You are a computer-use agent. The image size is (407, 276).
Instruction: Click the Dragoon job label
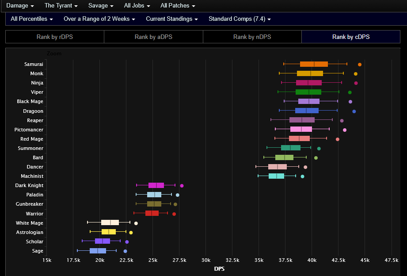pyautogui.click(x=33, y=111)
